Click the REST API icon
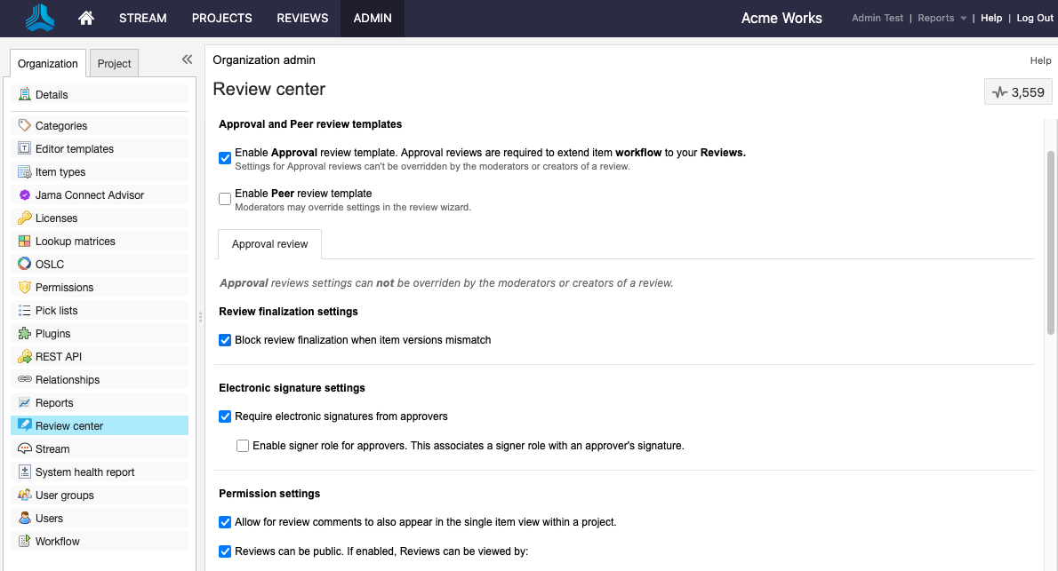This screenshot has height=571, width=1058. pos(24,356)
